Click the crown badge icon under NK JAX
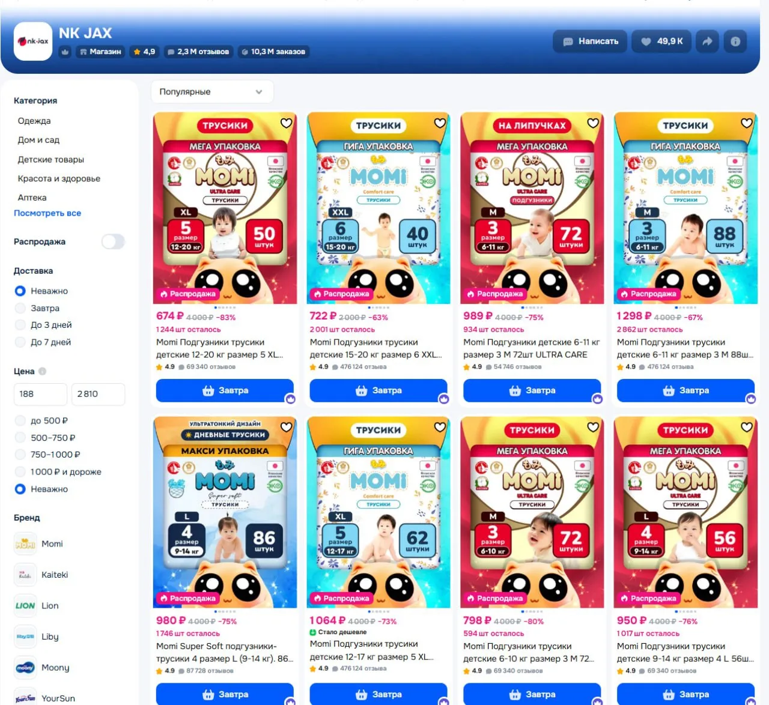The width and height of the screenshot is (769, 705). click(65, 52)
